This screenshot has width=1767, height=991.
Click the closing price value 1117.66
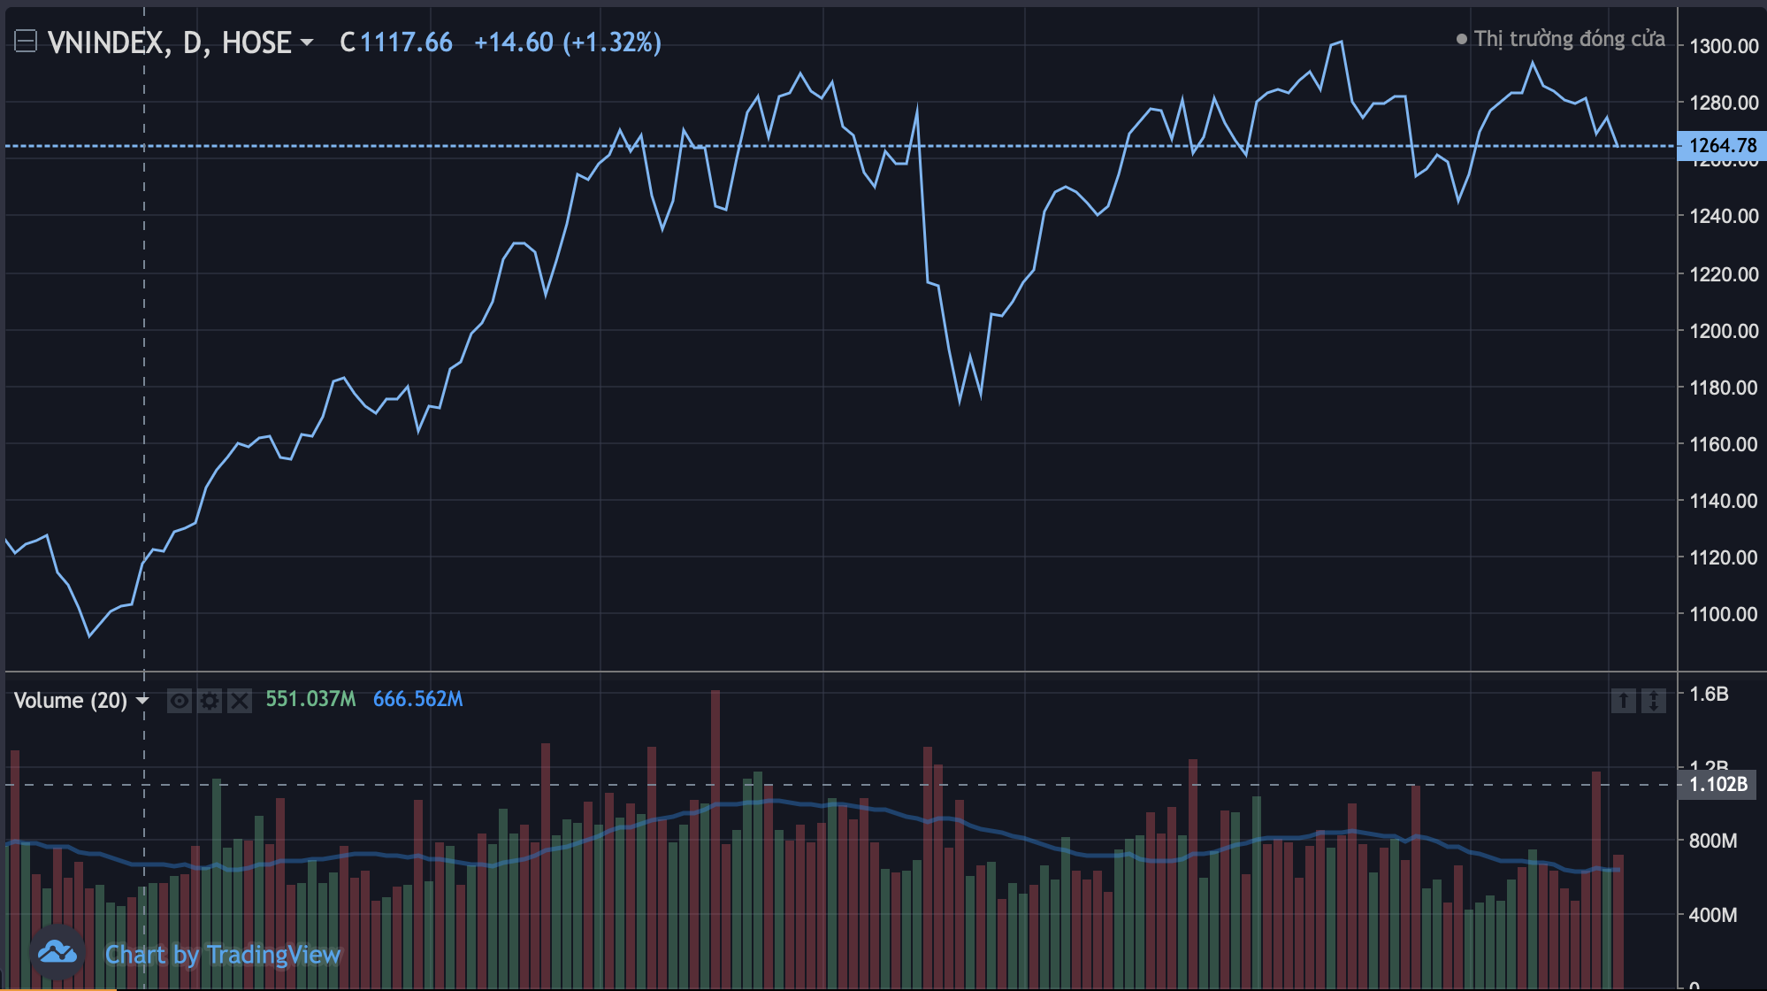click(406, 42)
